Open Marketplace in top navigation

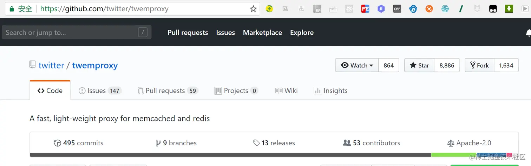pyautogui.click(x=262, y=32)
